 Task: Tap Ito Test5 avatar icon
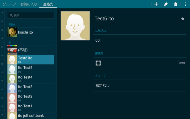pyautogui.click(x=12, y=69)
